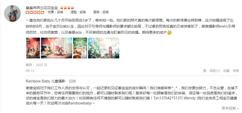Click the 费用 3322 元 cost text
The width and height of the screenshot is (242, 113).
click(x=36, y=65)
